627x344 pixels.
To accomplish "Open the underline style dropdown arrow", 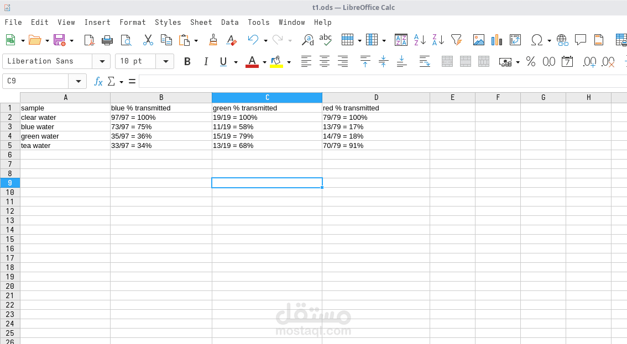I will [236, 62].
